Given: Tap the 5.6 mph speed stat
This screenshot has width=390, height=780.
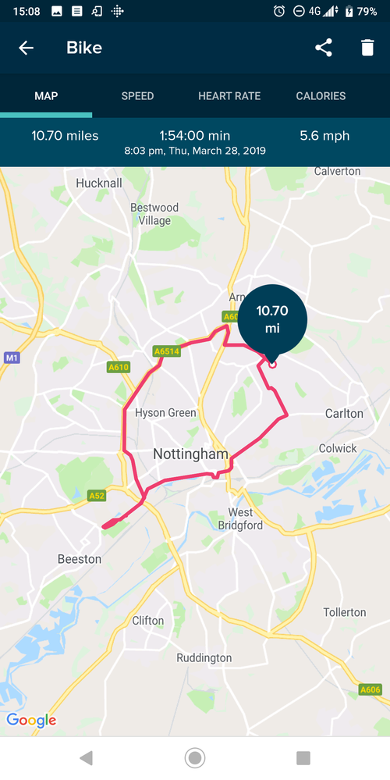Looking at the screenshot, I should 325,135.
